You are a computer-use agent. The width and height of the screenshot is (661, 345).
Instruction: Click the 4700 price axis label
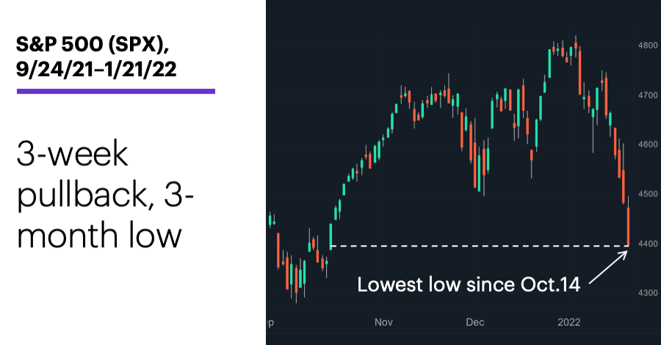click(648, 95)
